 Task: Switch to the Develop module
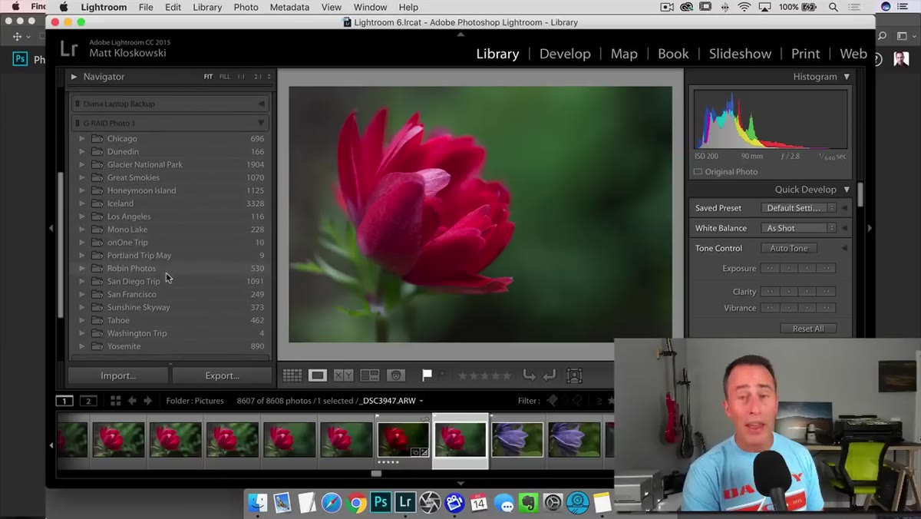pos(565,54)
